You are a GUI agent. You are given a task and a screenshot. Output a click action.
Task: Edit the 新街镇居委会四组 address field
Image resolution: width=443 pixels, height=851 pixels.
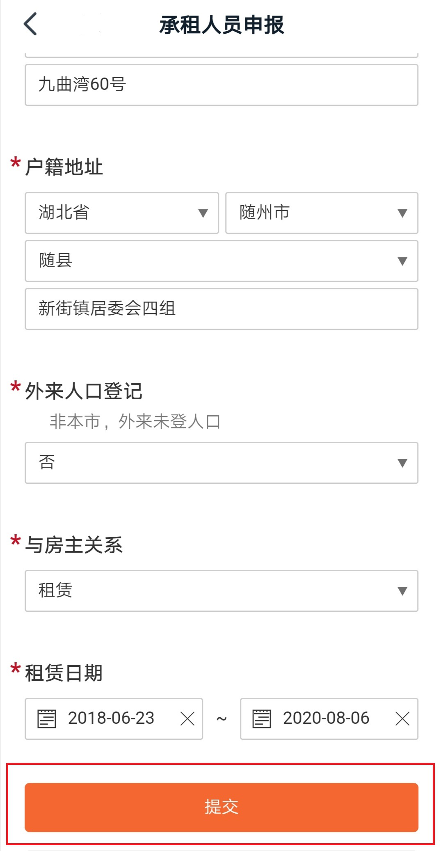coord(221,309)
